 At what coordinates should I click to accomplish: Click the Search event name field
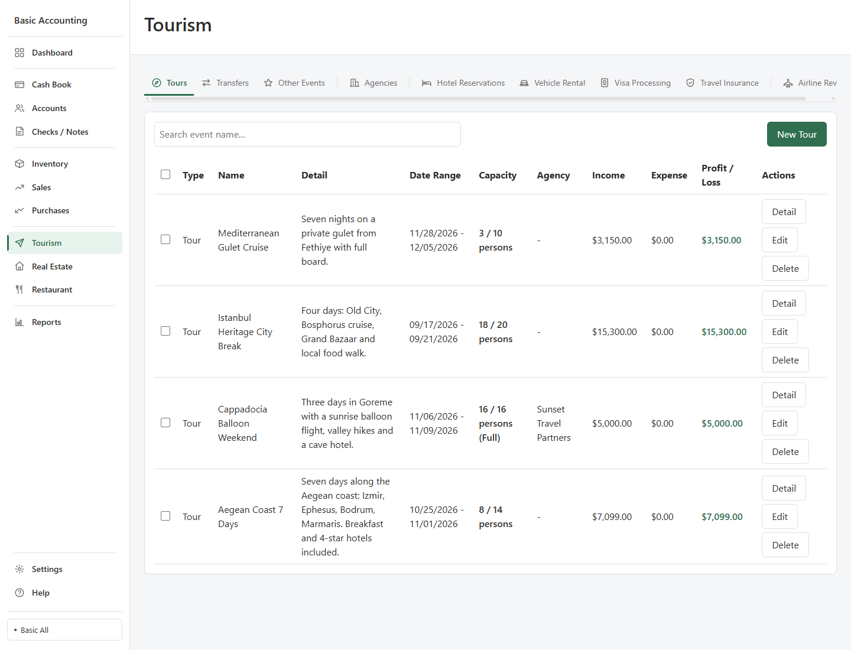307,134
